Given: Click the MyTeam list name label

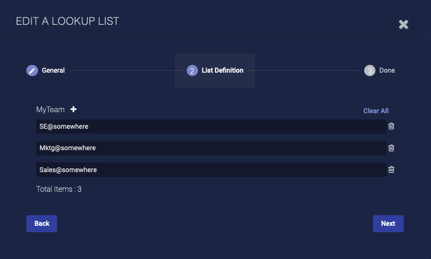Looking at the screenshot, I should point(50,110).
